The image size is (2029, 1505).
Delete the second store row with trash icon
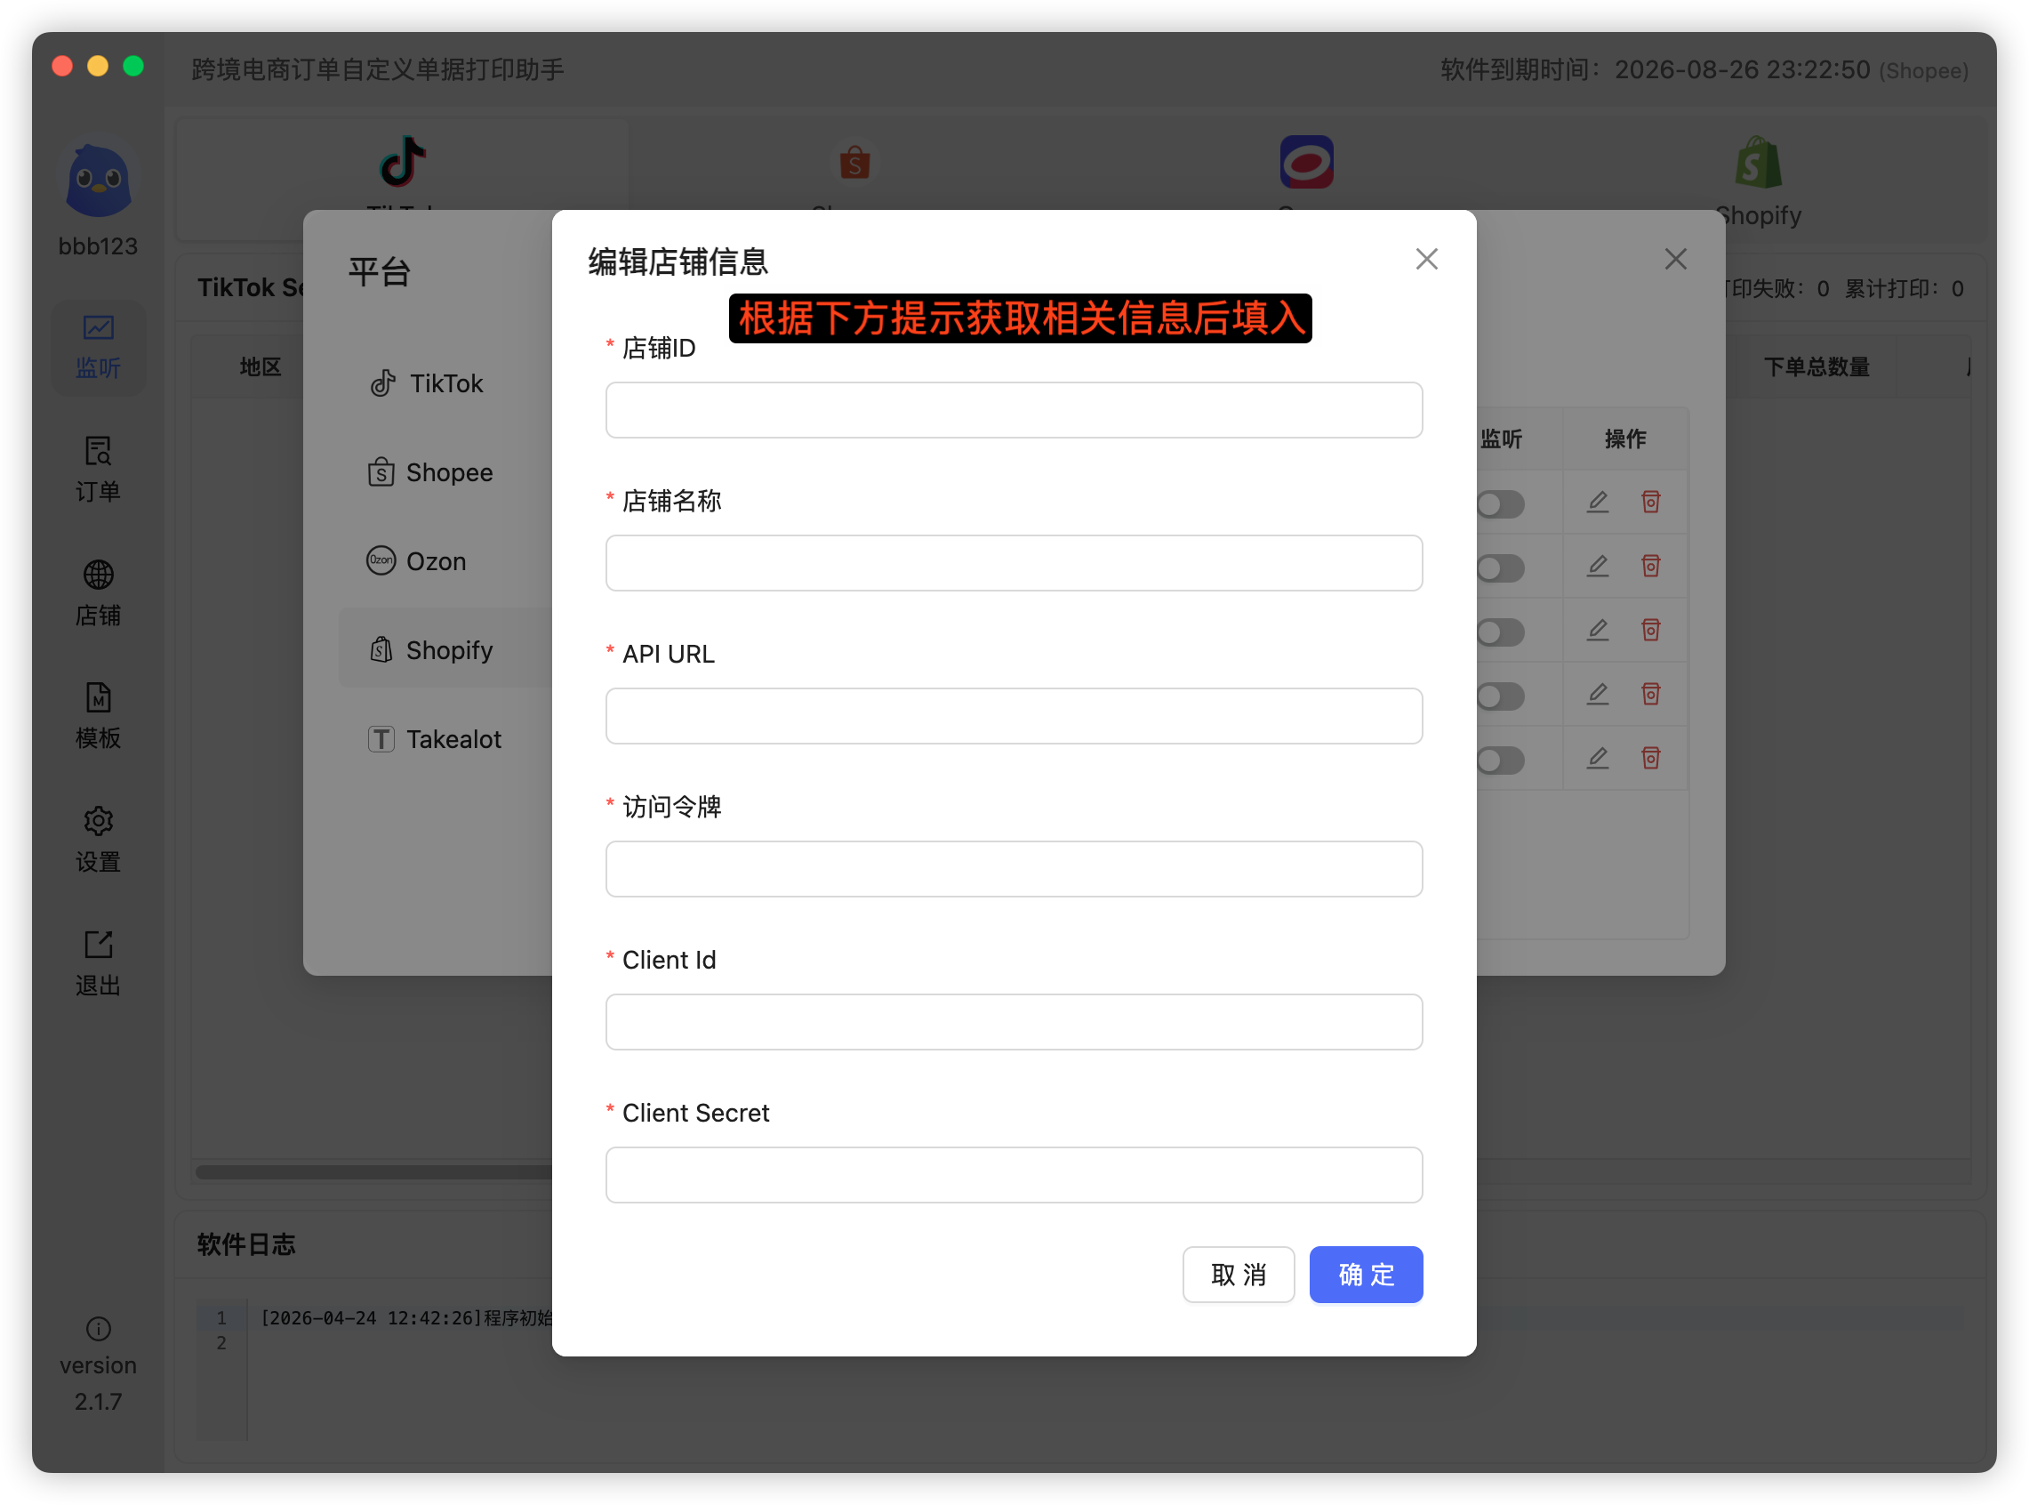(x=1650, y=567)
